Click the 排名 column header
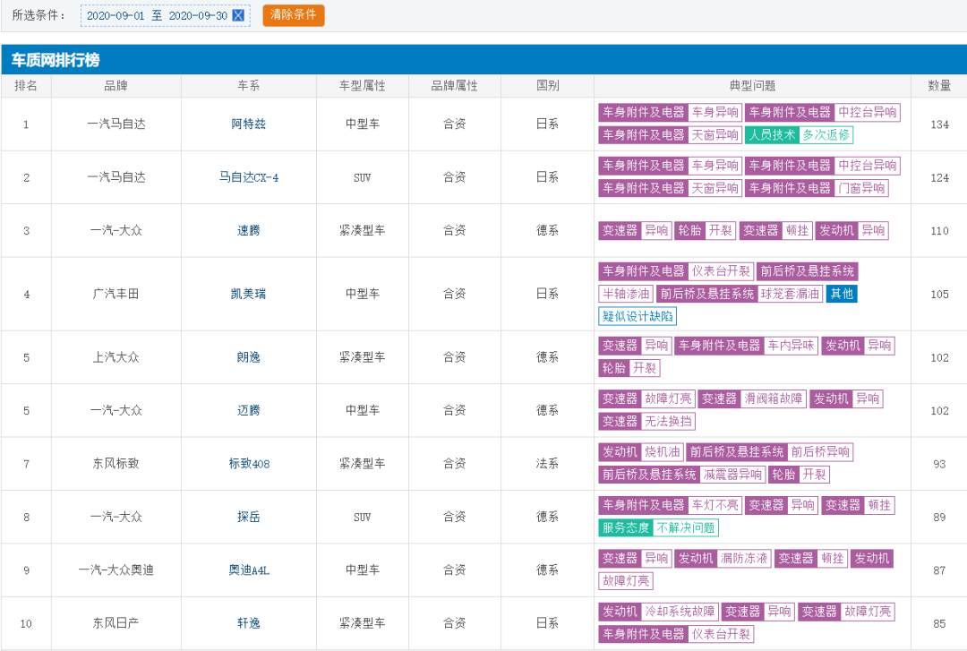The width and height of the screenshot is (967, 651). (26, 86)
